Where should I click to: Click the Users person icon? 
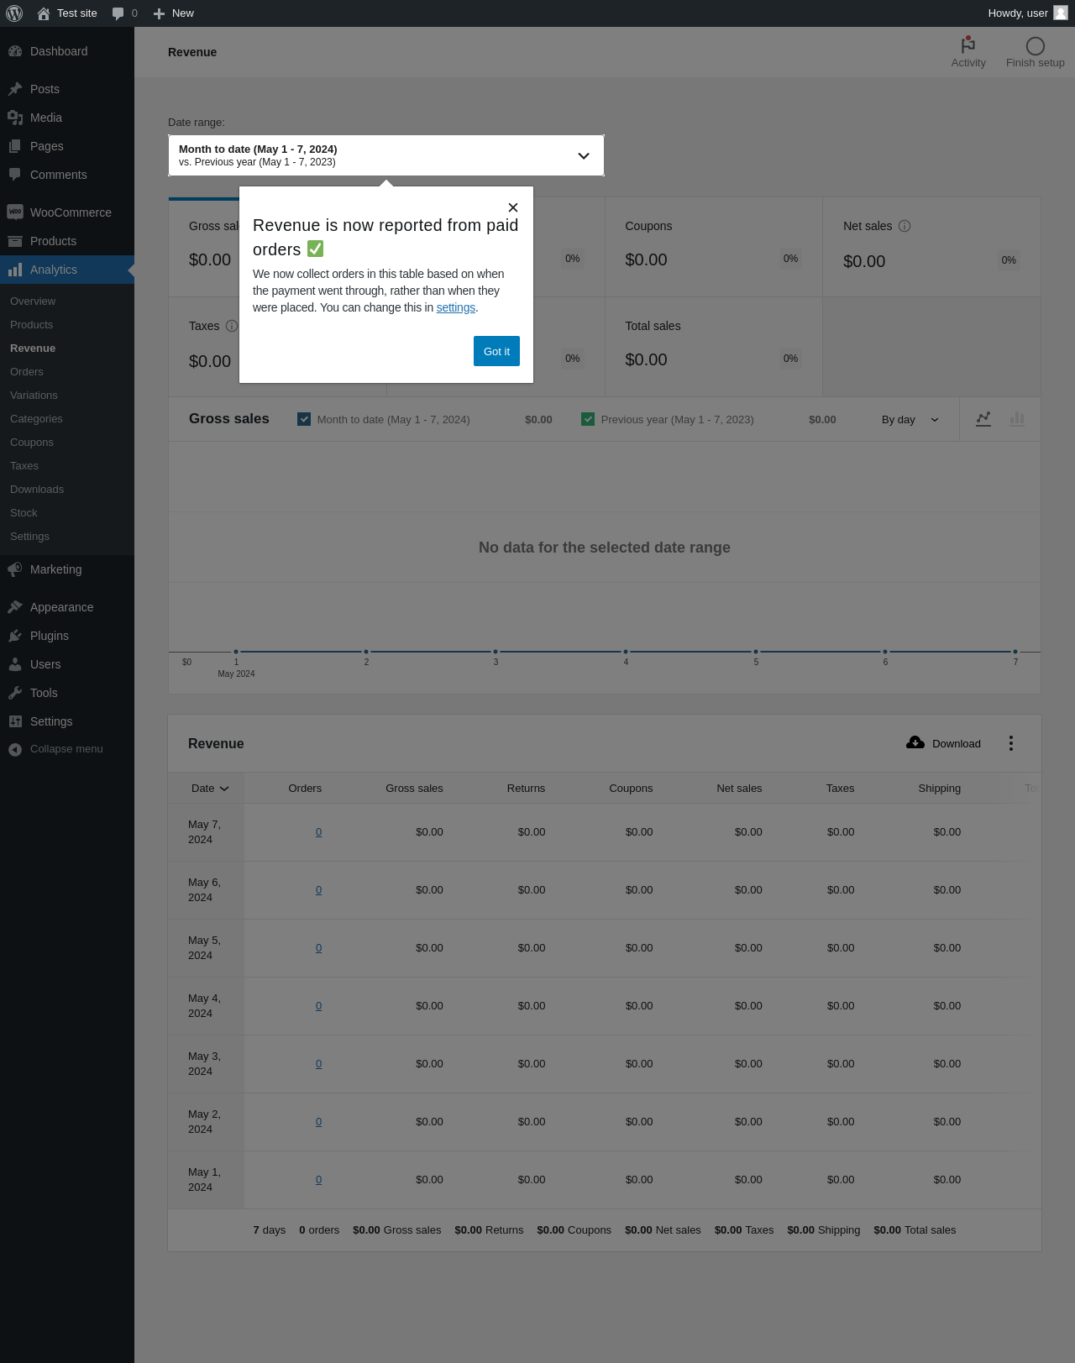tap(15, 664)
